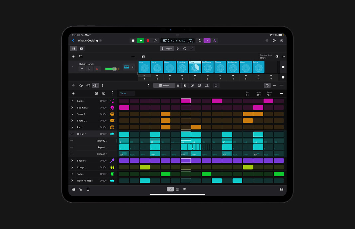Open the Repeat row options menu

click(72, 147)
